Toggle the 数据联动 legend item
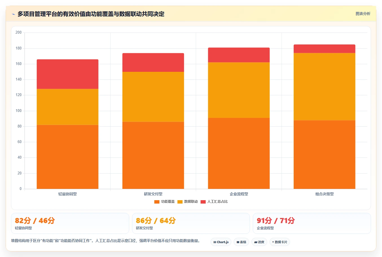Viewport: 382px width, 257px height. 188,202
